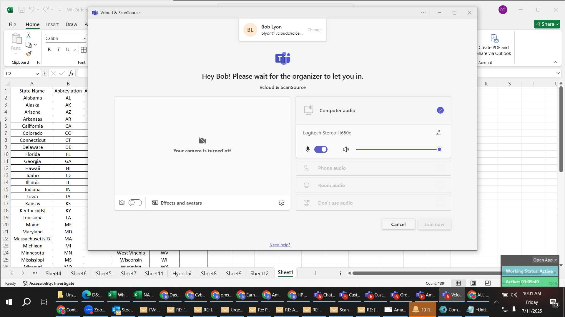Select cell containing California
This screenshot has width=565, height=317.
[x=32, y=126]
